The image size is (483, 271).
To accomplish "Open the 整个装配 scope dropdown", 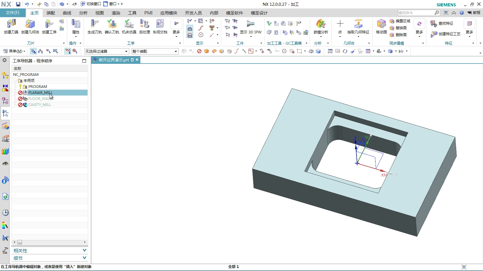I will [x=155, y=51].
